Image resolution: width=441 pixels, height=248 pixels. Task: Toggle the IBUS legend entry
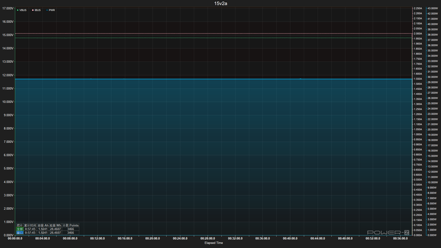[36, 10]
